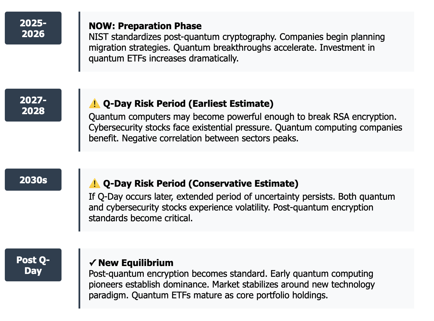Click the paragraph about breaking RSA encryption

(x=245, y=127)
